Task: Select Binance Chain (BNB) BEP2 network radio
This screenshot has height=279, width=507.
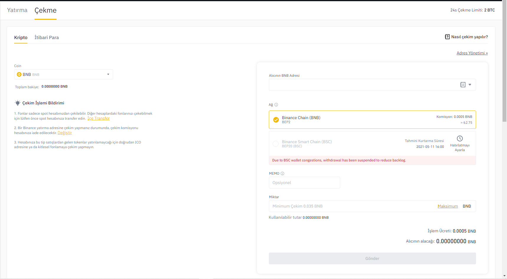Action: click(x=276, y=120)
